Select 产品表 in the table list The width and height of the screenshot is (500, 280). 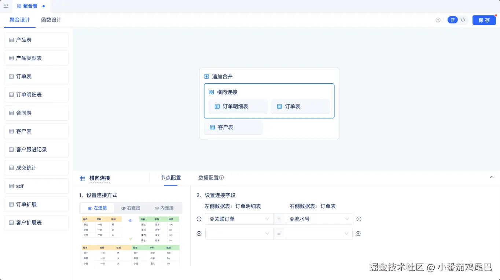36,40
